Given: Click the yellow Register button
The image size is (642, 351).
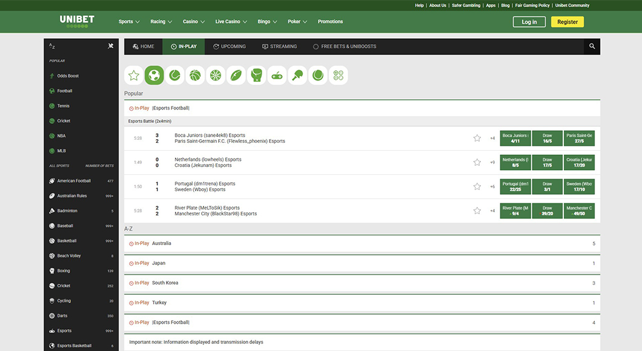Looking at the screenshot, I should (568, 22).
